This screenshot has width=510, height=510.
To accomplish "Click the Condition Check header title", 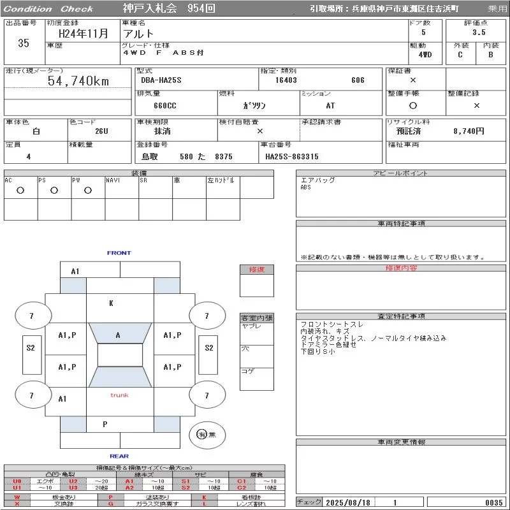I will tap(48, 9).
